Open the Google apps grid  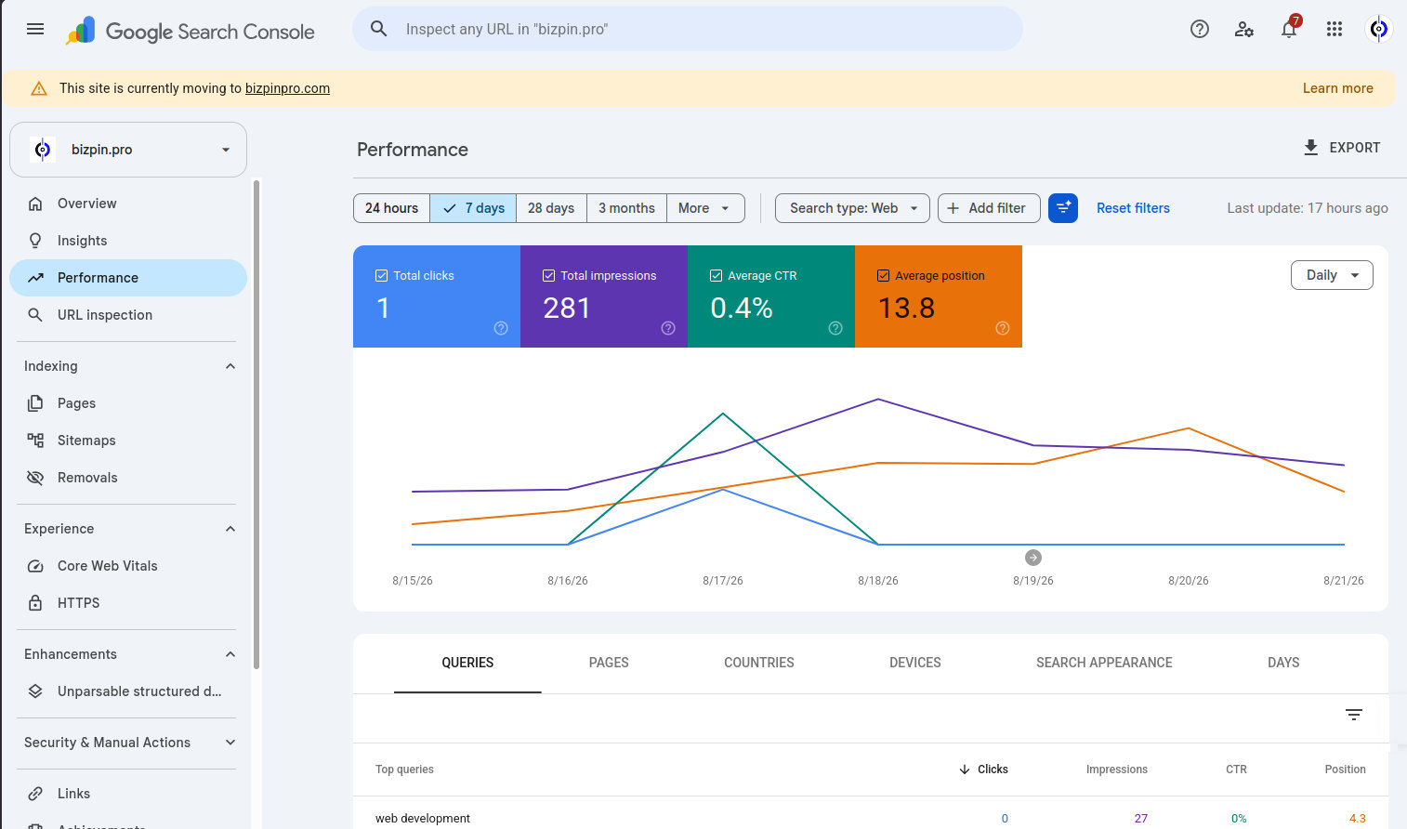[x=1335, y=29]
